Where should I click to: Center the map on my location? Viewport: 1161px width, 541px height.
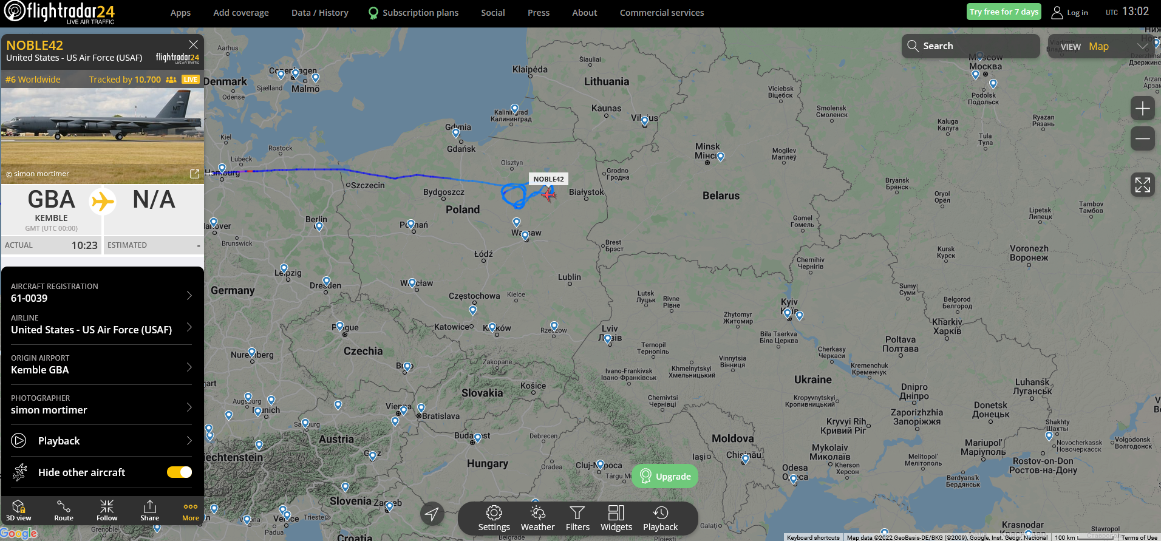(432, 514)
